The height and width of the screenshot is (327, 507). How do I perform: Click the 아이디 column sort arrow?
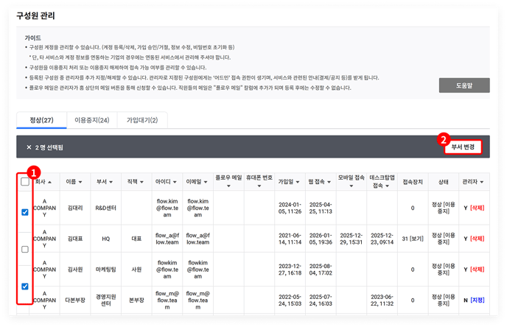(175, 182)
